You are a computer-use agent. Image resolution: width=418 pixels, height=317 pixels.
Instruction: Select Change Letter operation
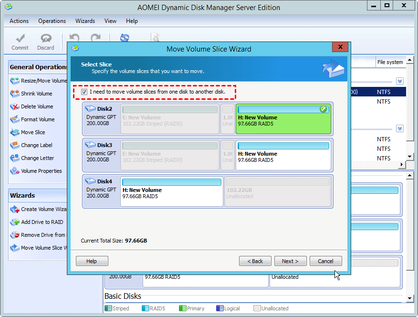(x=32, y=158)
